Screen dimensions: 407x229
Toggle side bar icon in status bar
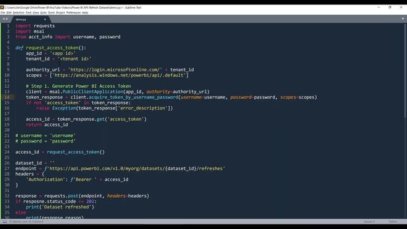point(4,222)
